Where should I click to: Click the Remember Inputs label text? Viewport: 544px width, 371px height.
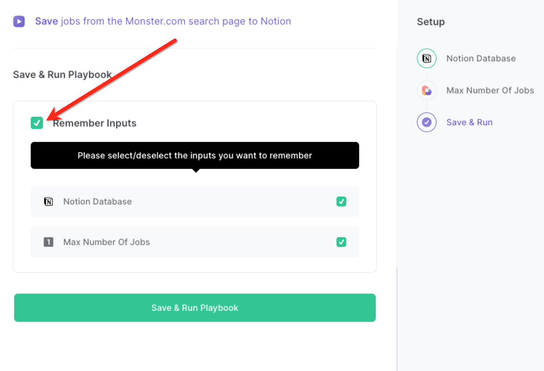tap(95, 123)
